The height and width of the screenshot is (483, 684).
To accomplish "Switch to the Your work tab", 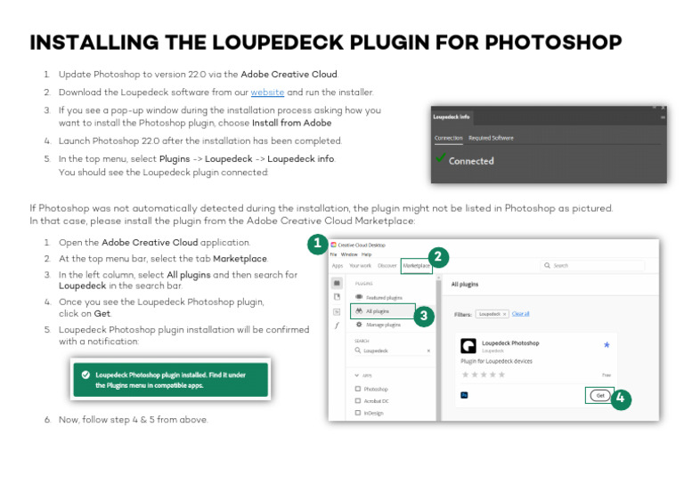I will (360, 265).
